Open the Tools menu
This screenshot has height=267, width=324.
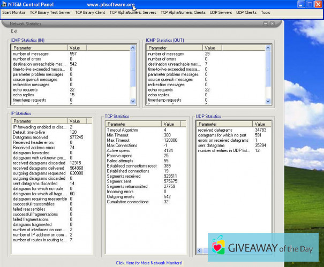point(266,12)
